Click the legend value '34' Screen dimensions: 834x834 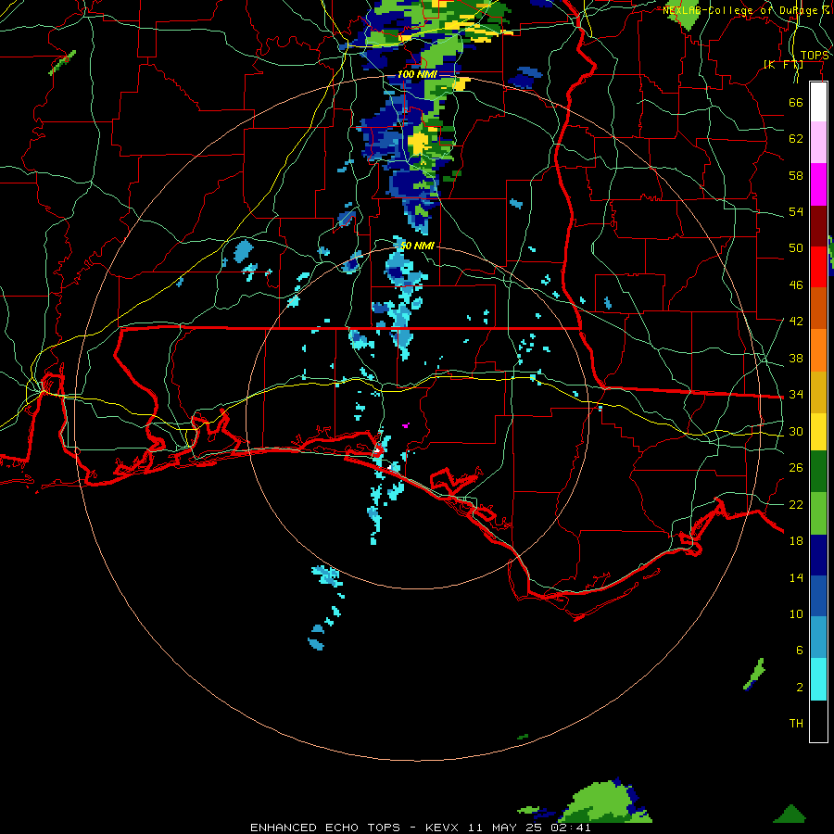click(x=796, y=395)
